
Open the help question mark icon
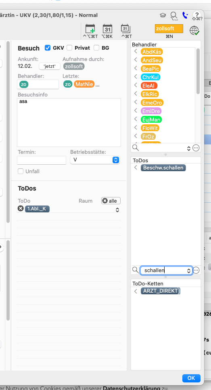pos(196,15)
